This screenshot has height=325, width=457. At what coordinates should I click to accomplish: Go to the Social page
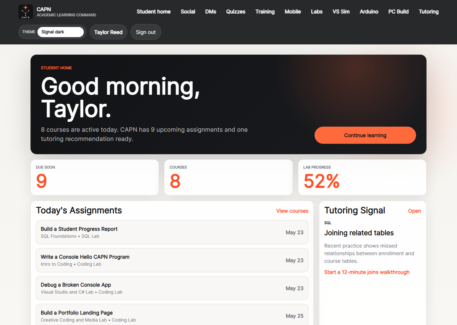pos(188,12)
